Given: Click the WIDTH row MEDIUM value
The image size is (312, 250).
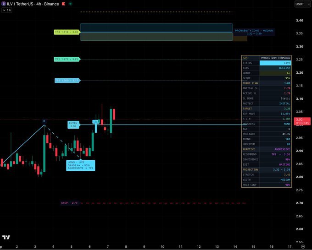Looking at the screenshot, I should point(285,180).
